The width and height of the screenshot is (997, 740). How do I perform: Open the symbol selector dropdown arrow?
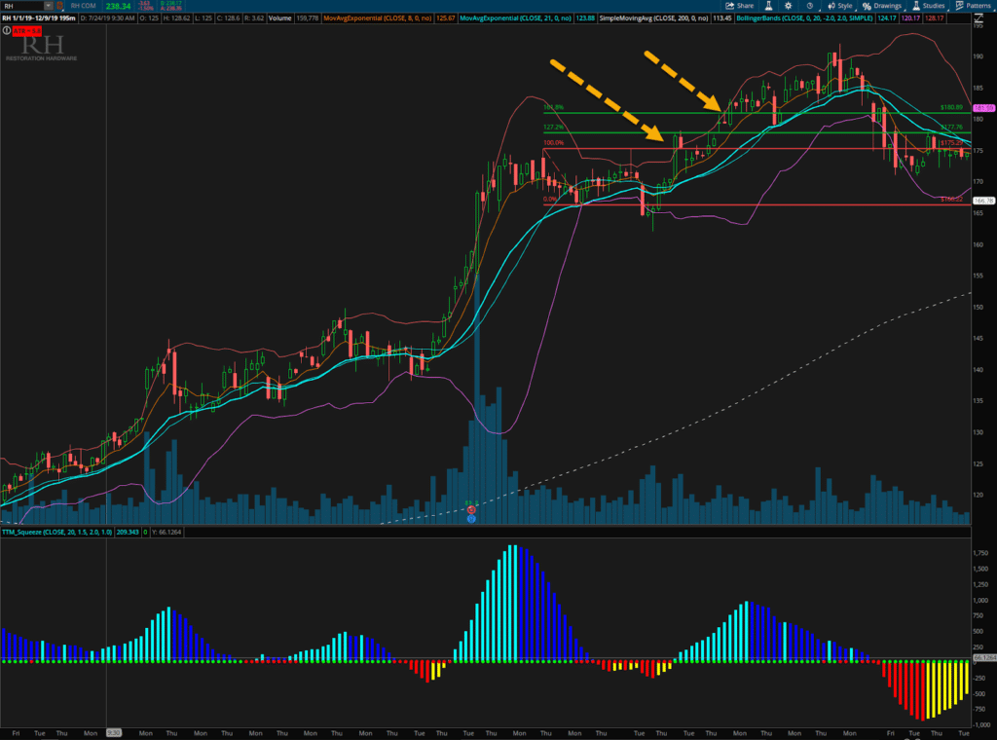pyautogui.click(x=49, y=6)
